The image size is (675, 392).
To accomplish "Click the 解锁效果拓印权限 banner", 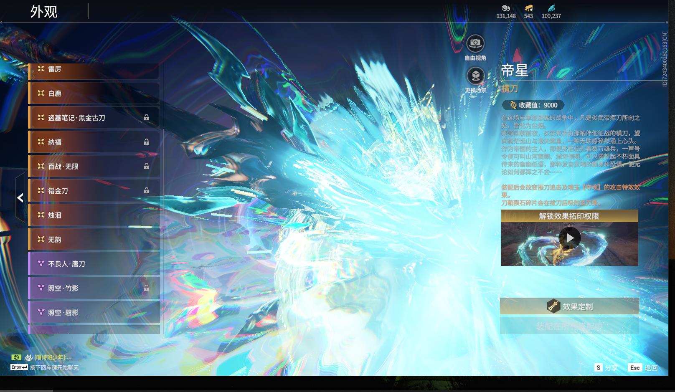I will 569,216.
